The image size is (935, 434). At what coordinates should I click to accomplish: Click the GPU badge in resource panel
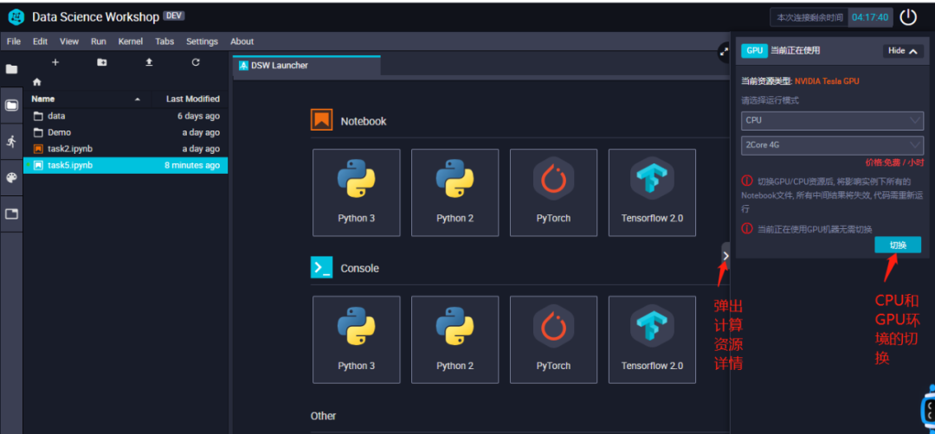754,51
